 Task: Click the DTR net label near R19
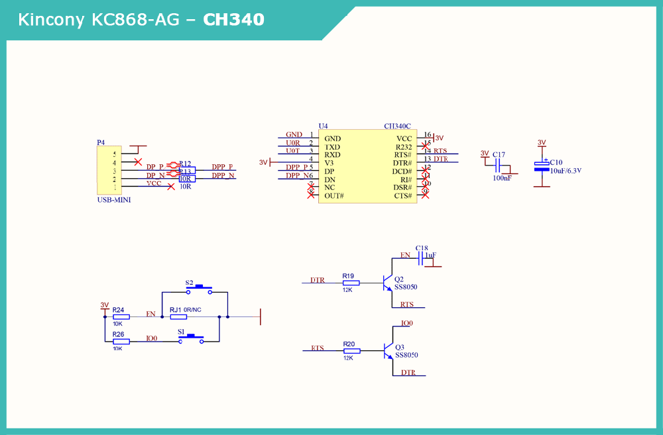(x=317, y=280)
